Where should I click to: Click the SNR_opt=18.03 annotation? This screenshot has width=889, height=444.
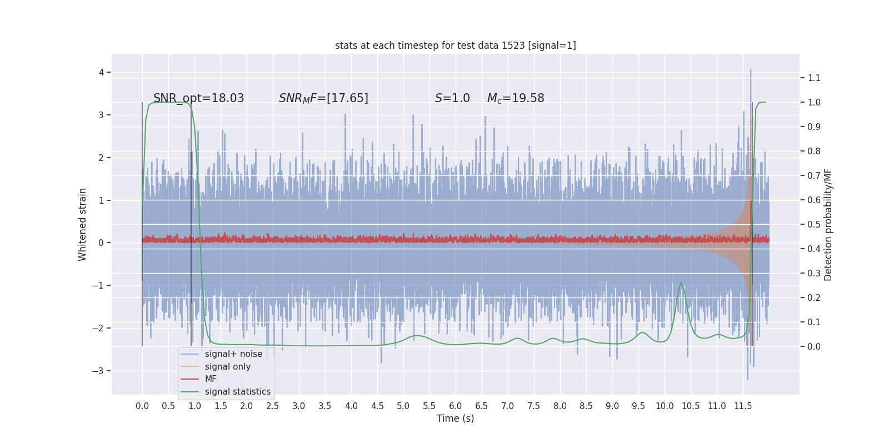point(199,98)
